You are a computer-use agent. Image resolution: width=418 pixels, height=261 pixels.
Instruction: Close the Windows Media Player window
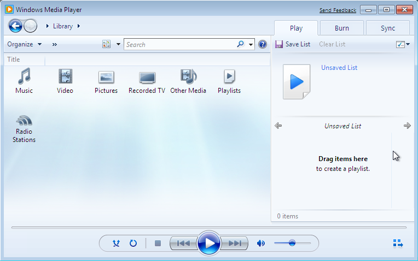point(404,10)
